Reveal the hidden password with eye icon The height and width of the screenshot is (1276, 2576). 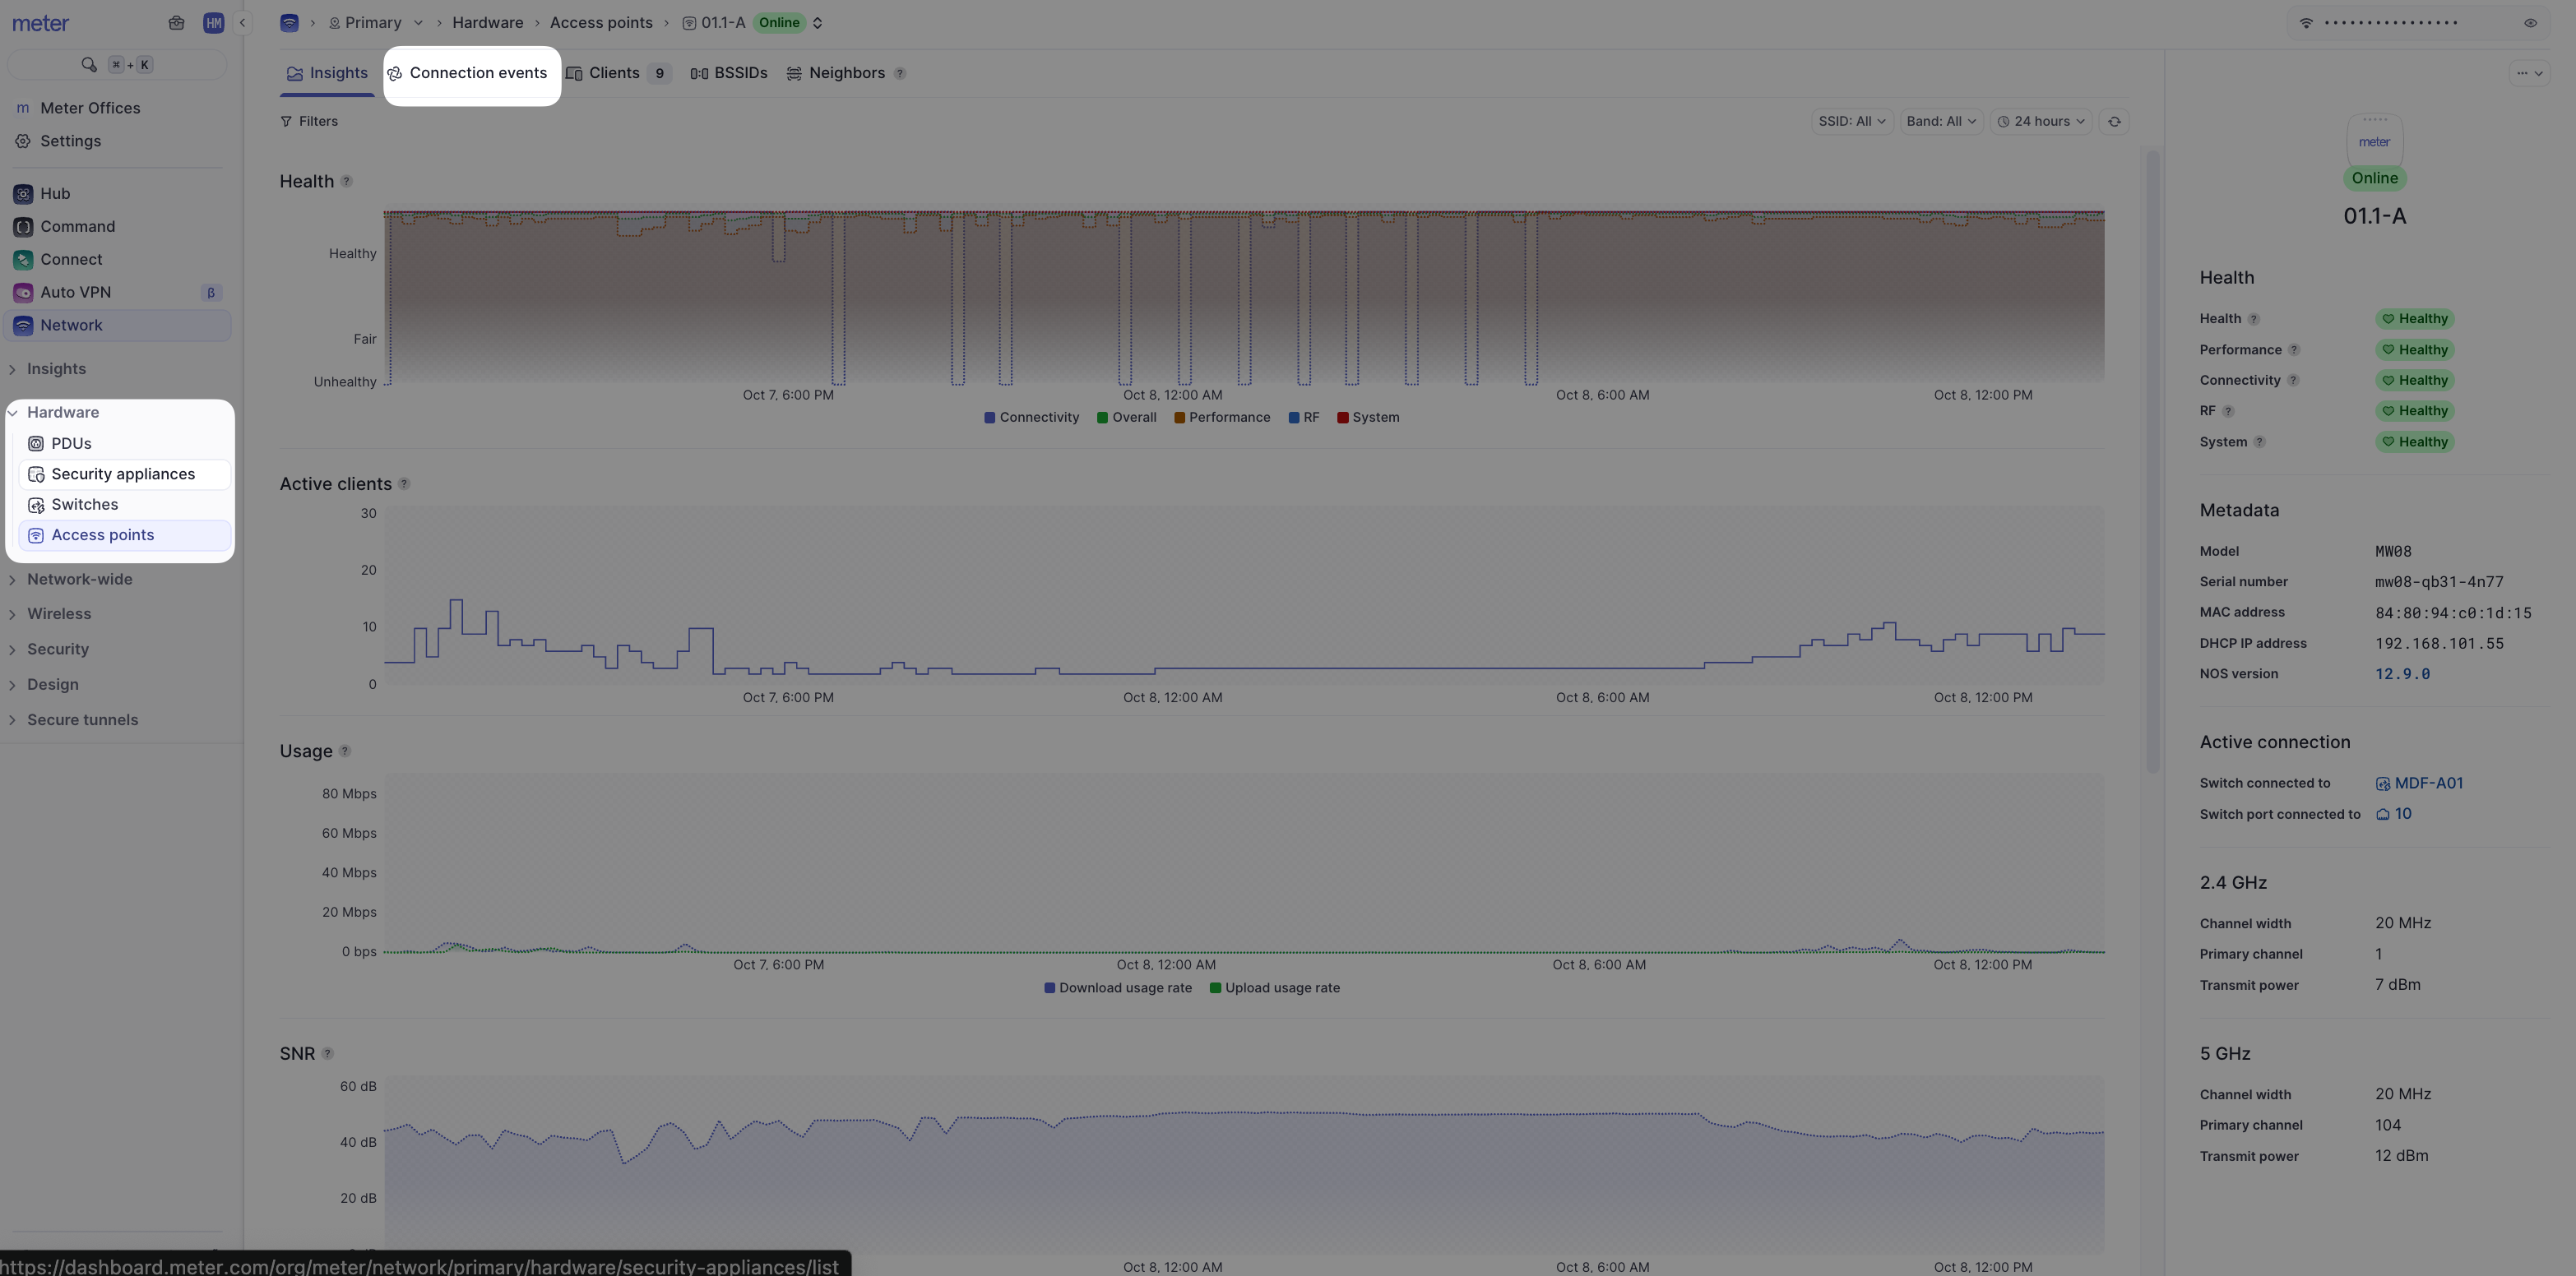tap(2530, 23)
